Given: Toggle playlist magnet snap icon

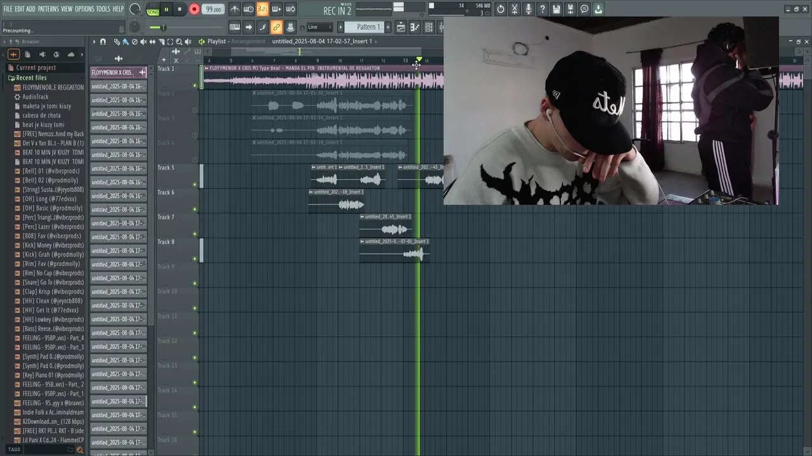Looking at the screenshot, I should (103, 42).
